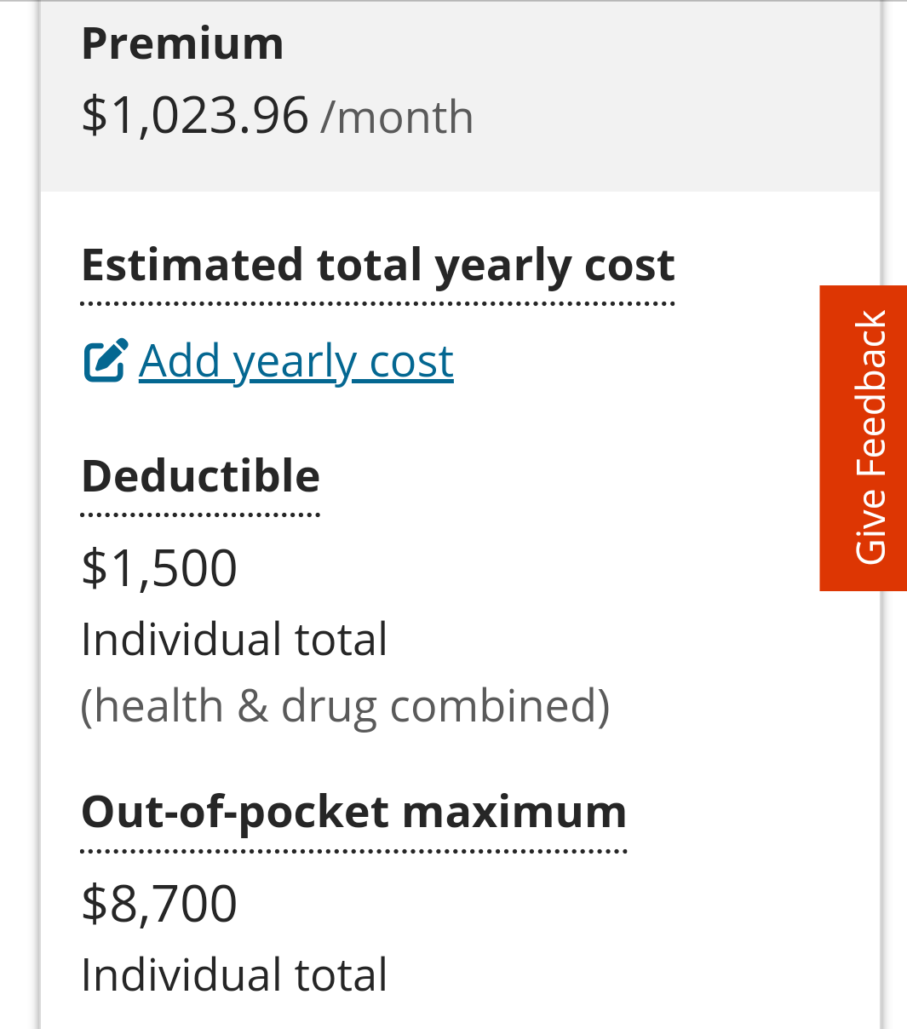This screenshot has width=907, height=1029.
Task: Select the $1,023.96 premium amount
Action: 194,115
